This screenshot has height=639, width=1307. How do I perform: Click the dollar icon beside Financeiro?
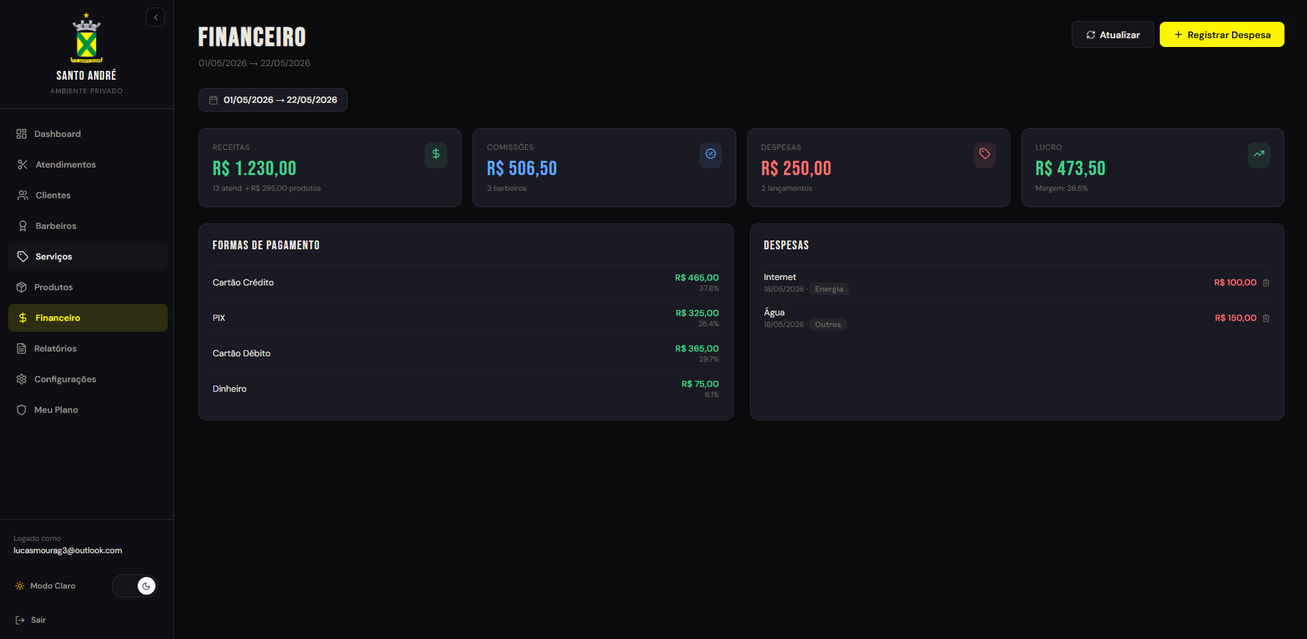point(22,318)
